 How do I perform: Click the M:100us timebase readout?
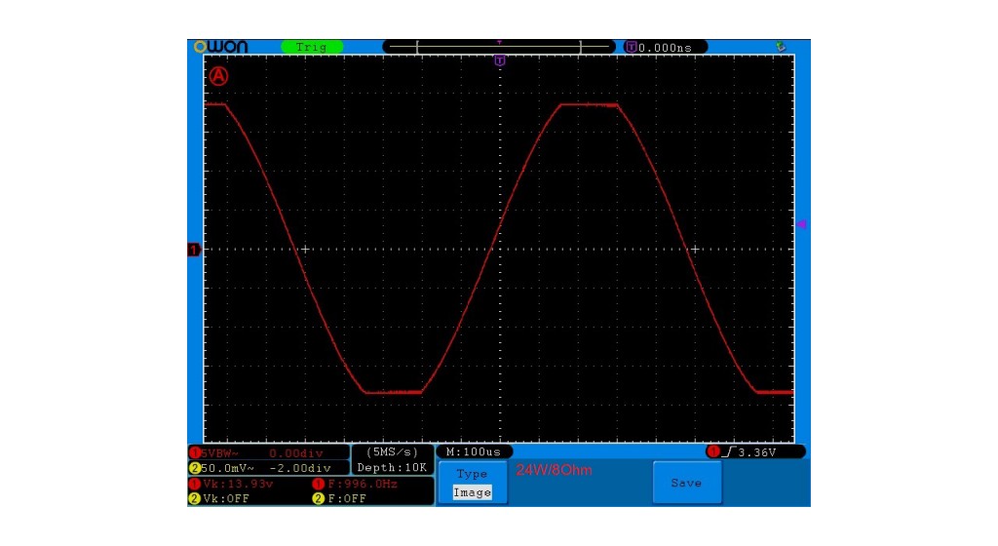[475, 451]
